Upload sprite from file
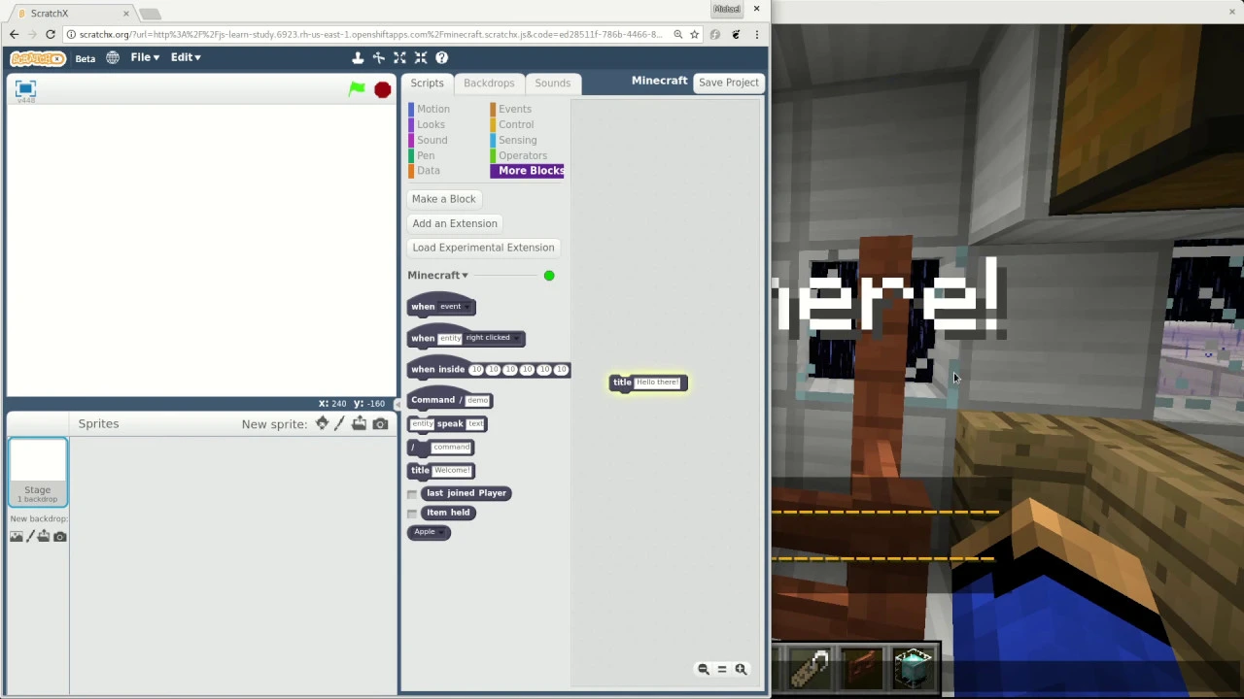Screen dimensions: 1244x699 tap(360, 423)
